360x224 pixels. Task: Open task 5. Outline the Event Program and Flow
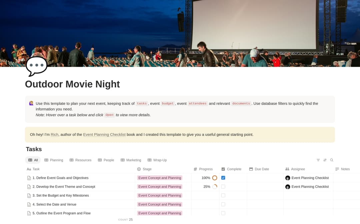[62, 213]
